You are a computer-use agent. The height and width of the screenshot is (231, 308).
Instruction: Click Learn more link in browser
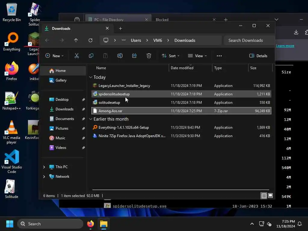tap(285, 46)
